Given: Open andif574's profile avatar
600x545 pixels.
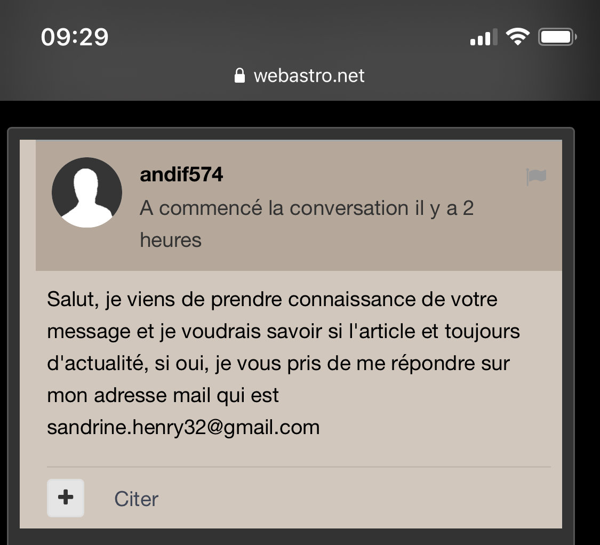Looking at the screenshot, I should coord(87,193).
